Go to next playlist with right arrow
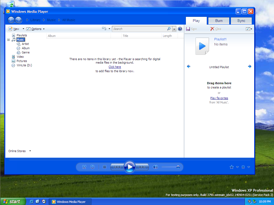This screenshot has height=205, width=274. tap(250, 66)
